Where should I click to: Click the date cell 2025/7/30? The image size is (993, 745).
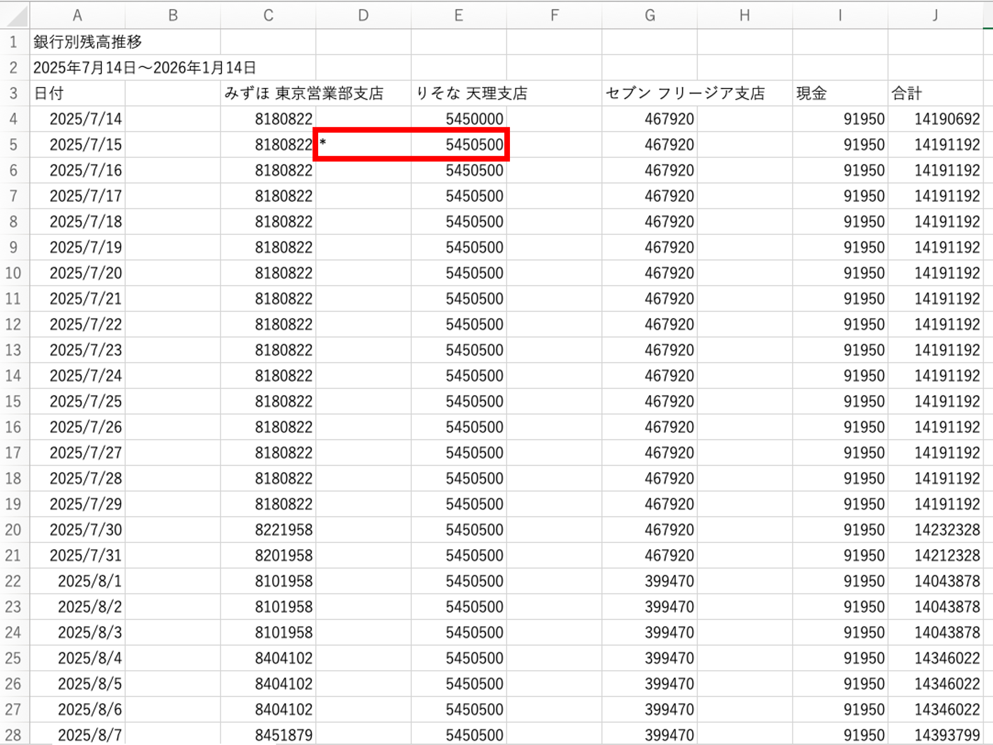pyautogui.click(x=85, y=530)
